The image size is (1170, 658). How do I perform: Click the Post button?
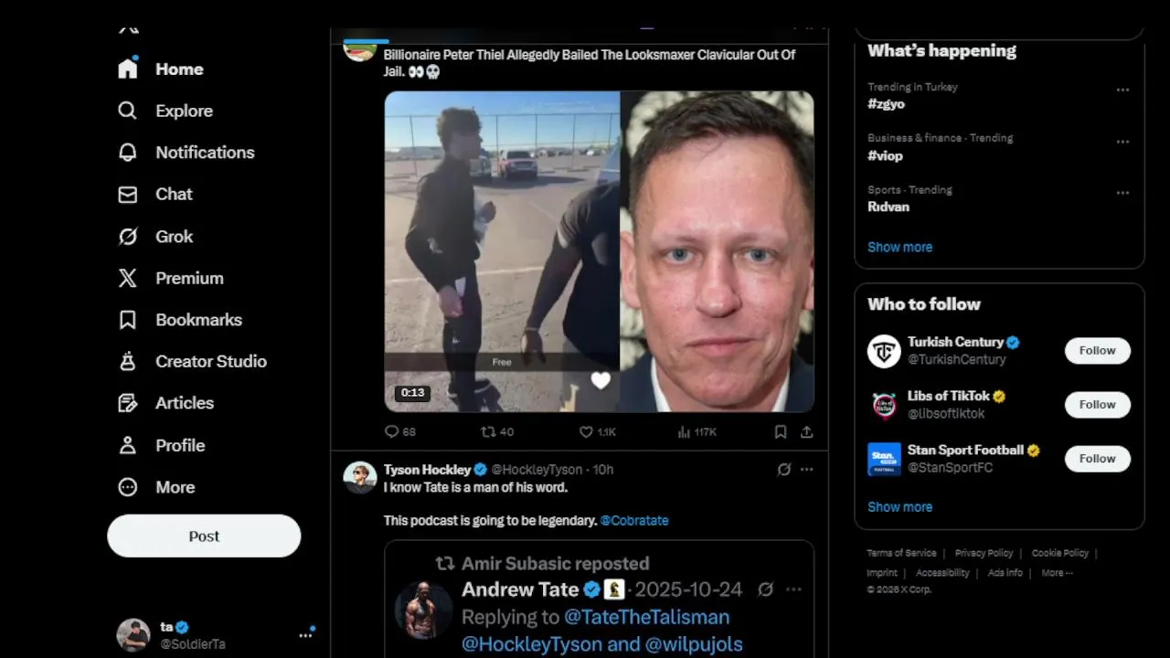204,536
